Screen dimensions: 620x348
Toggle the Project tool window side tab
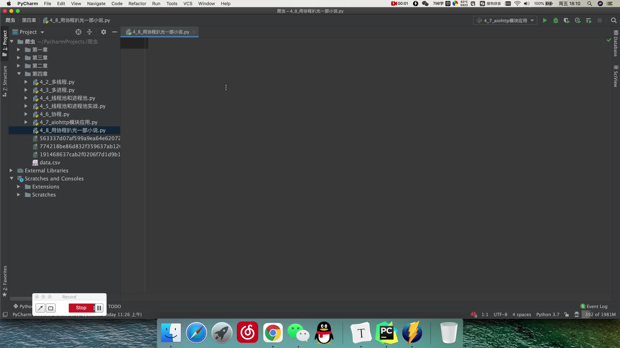point(5,43)
